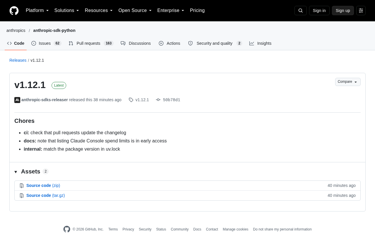Click Manage cookies in footer

tap(236, 229)
